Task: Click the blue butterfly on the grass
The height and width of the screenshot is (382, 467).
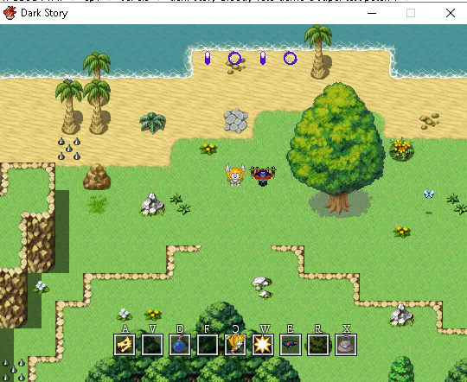Action: (429, 194)
